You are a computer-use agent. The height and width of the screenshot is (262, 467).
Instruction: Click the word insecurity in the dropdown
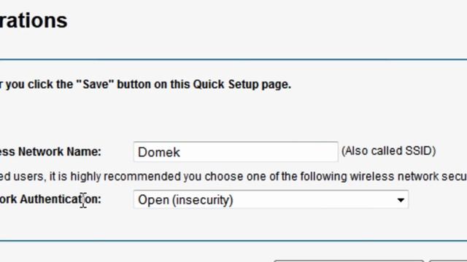(x=203, y=200)
